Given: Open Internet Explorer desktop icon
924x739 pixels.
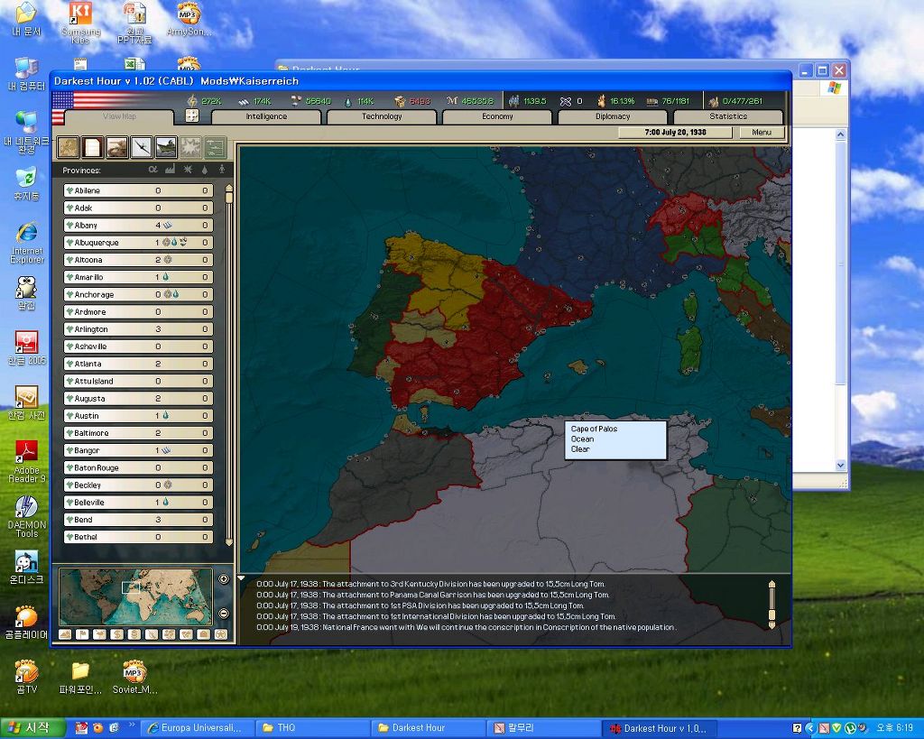Looking at the screenshot, I should pos(27,242).
